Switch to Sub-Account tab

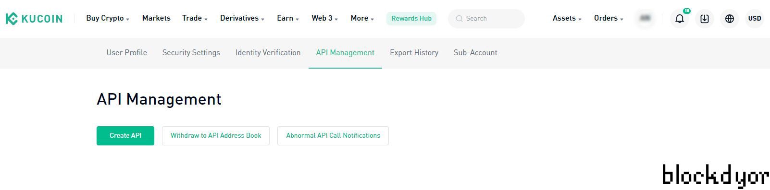(475, 53)
